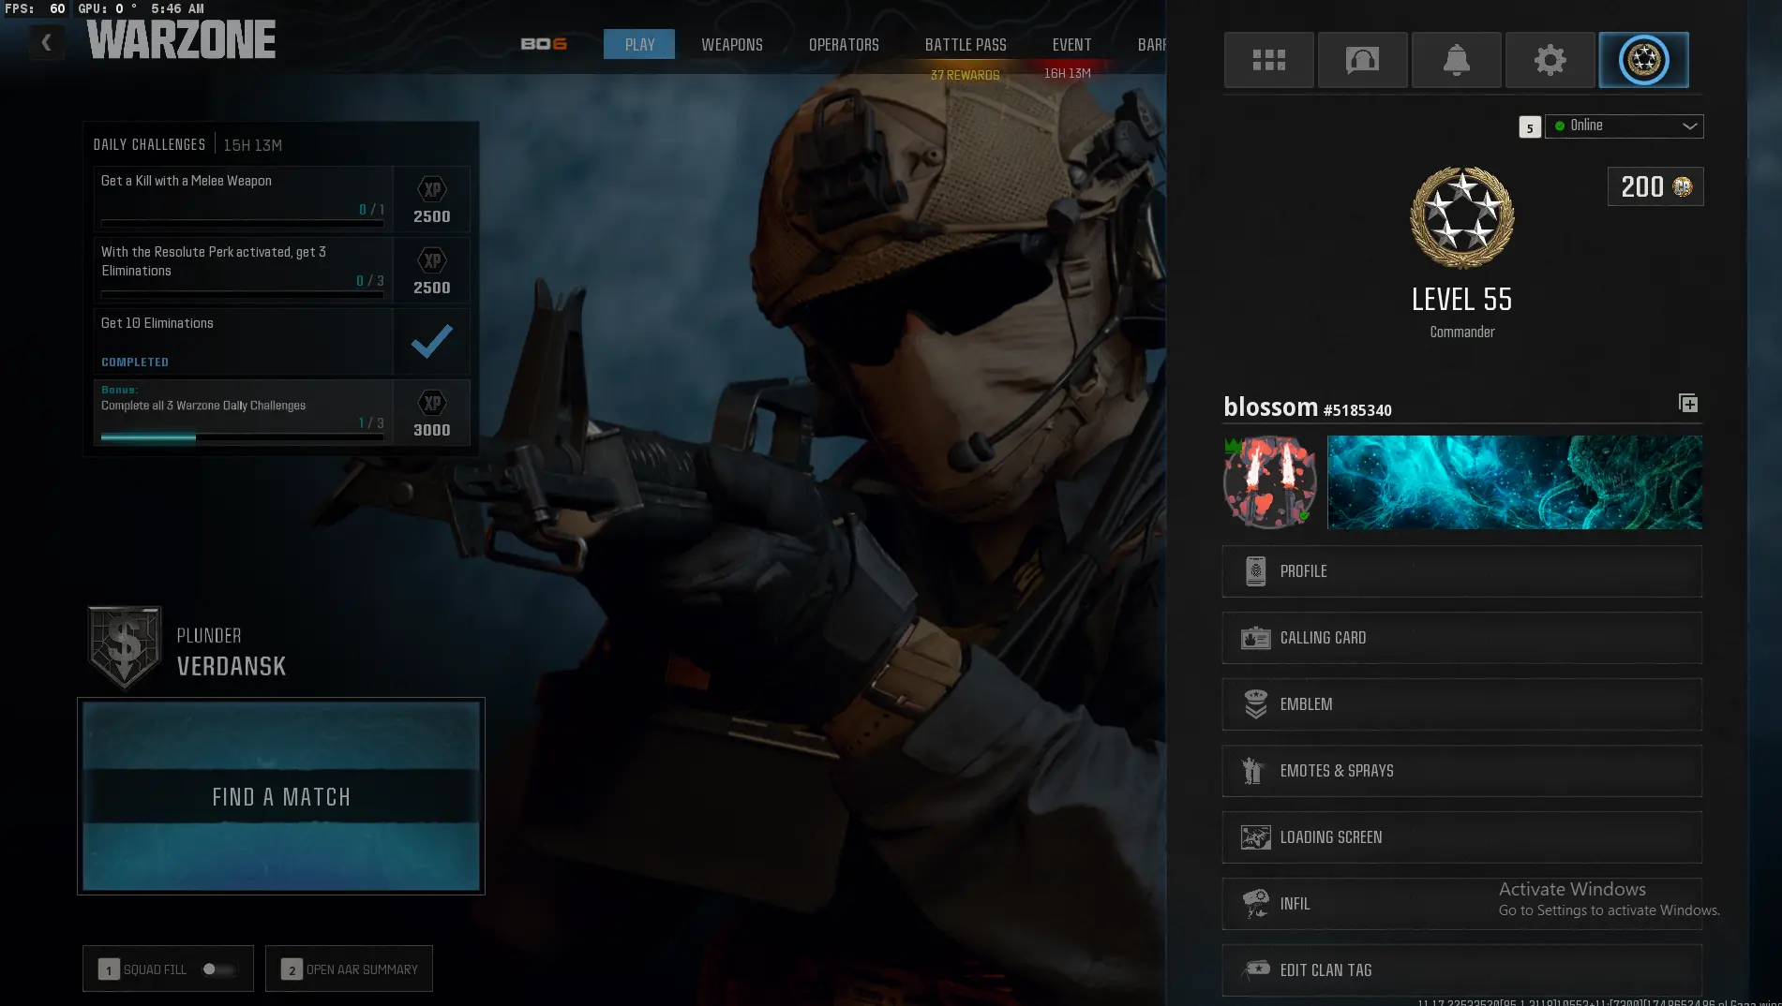Viewport: 1782px width, 1006px height.
Task: Click the copy icon beside blossom name
Action: coord(1688,404)
